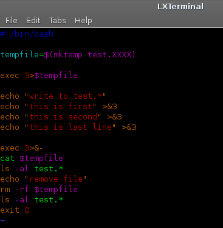The width and height of the screenshot is (223, 228).
Task: Click the "this is first" string
Action: click(x=60, y=107)
